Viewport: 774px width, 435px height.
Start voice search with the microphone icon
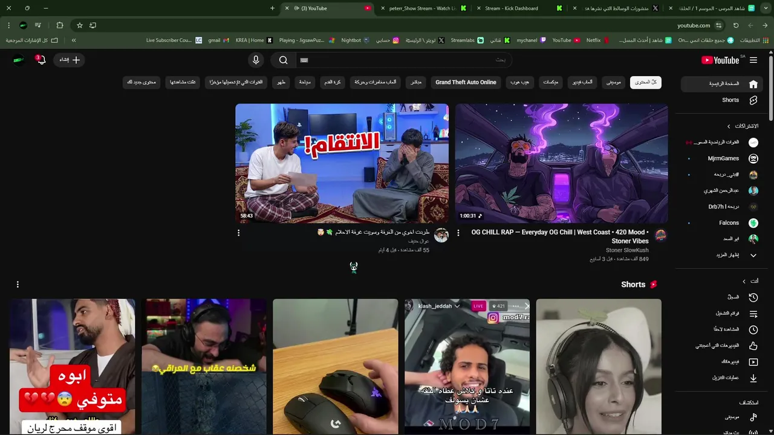tap(256, 60)
